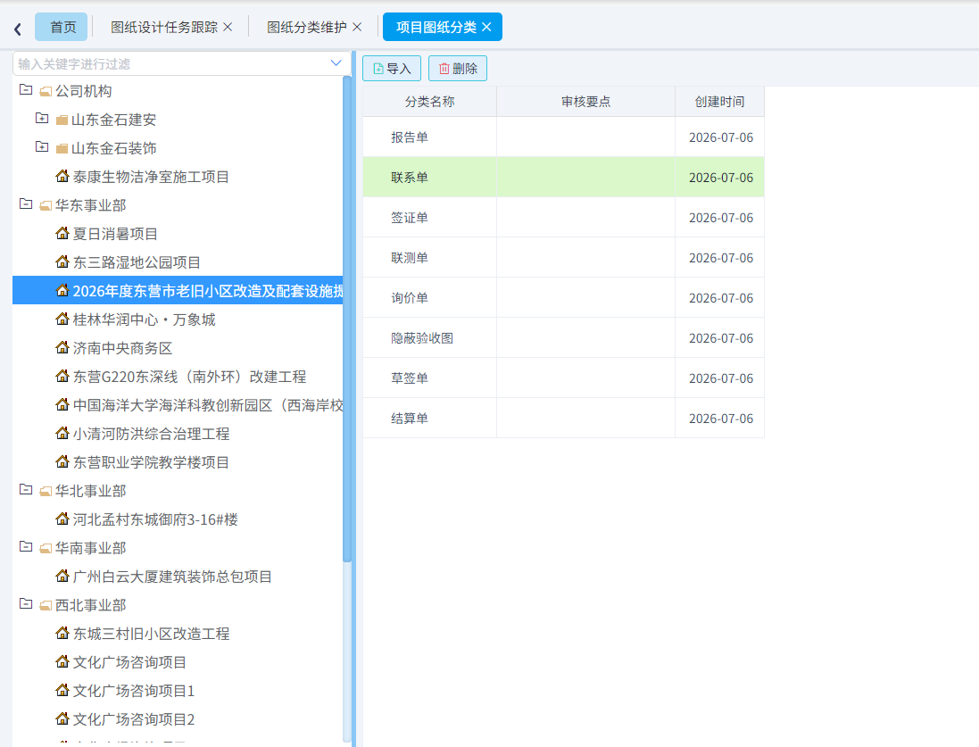Select 济南中央商务区 project
Image resolution: width=979 pixels, height=747 pixels.
coord(122,348)
